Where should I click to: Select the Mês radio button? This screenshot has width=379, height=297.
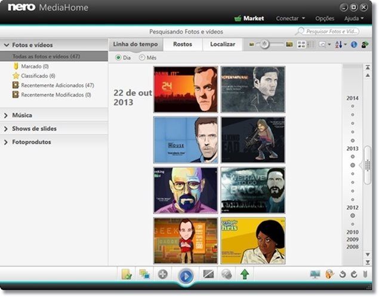(142, 58)
